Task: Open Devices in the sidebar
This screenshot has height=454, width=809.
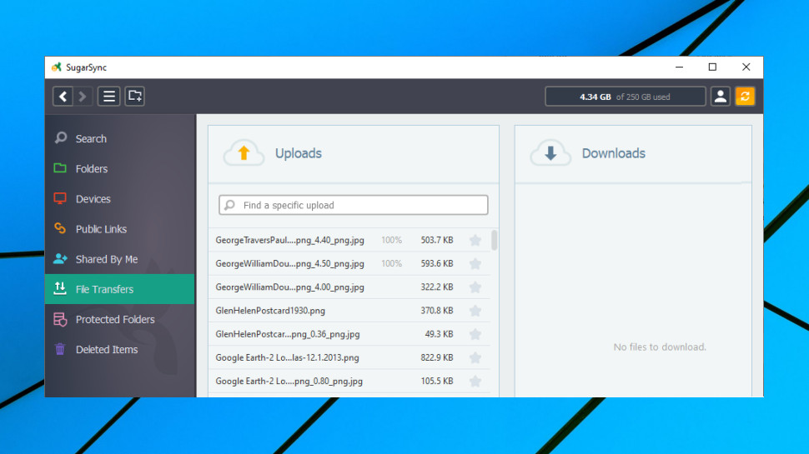Action: pos(120,199)
